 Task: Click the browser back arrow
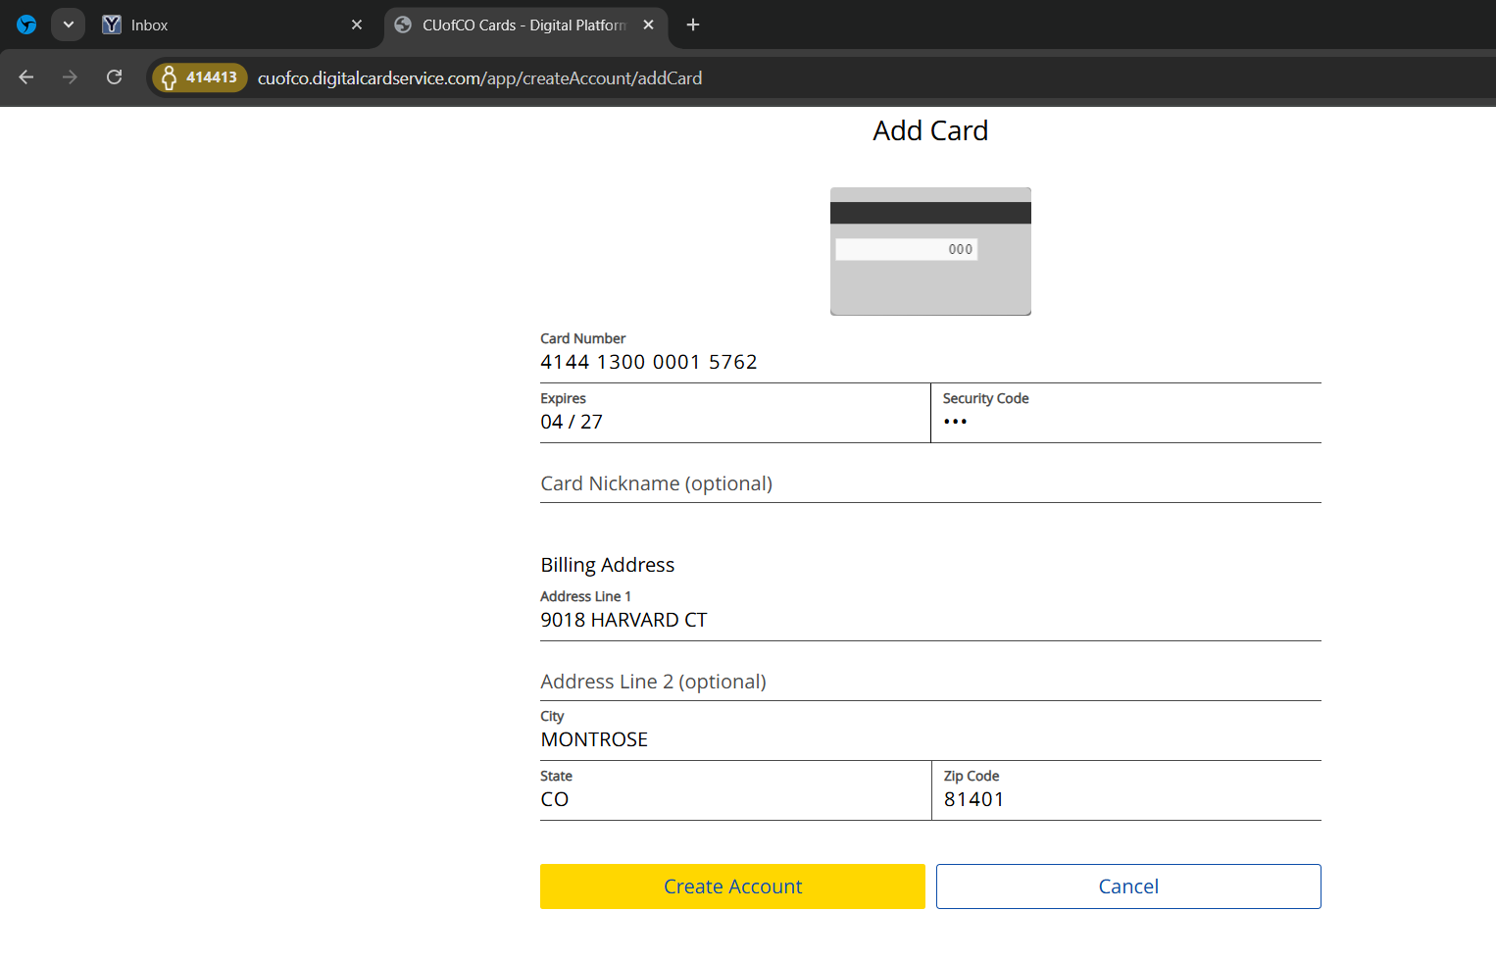coord(26,77)
